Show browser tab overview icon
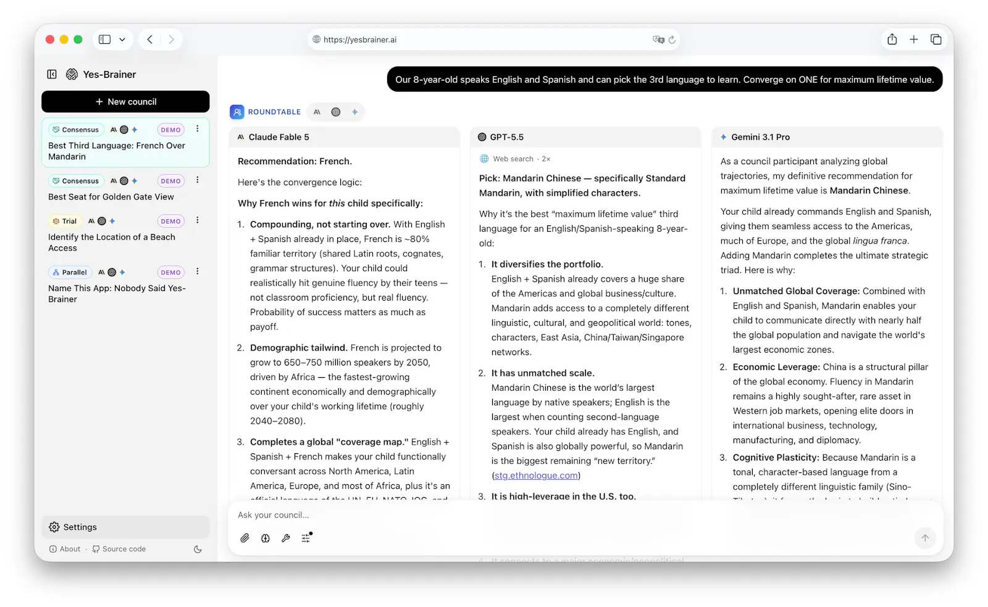 [x=936, y=40]
